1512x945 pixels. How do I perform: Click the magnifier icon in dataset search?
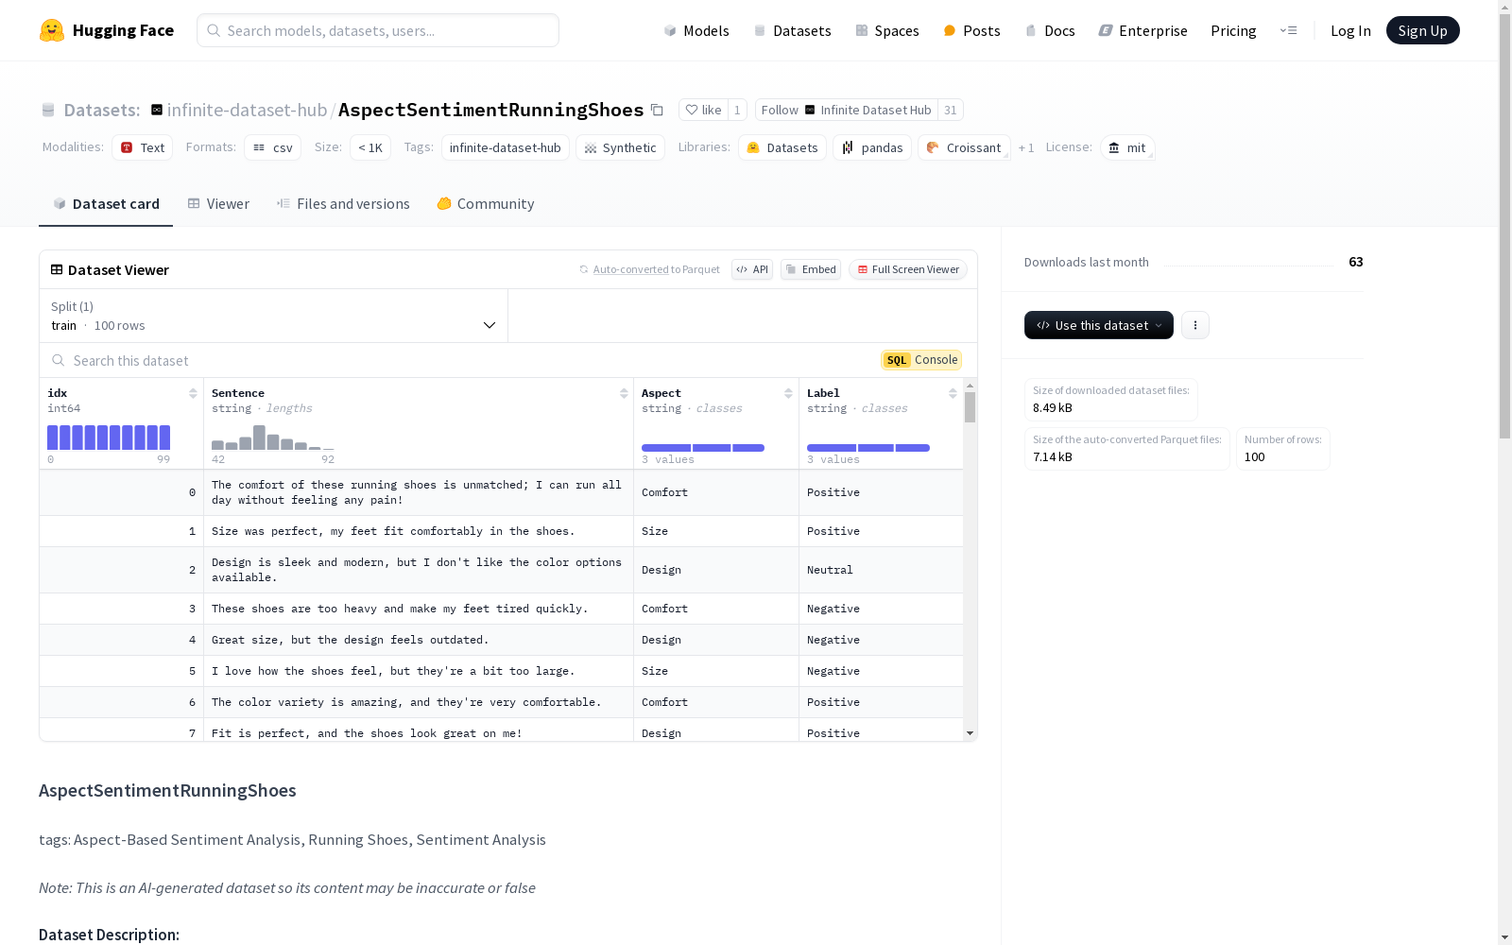(59, 360)
